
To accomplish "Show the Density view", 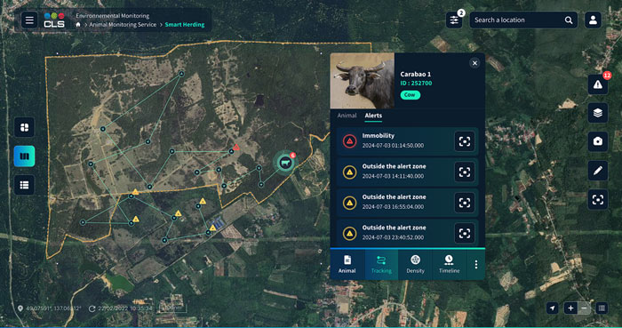I will (415, 265).
